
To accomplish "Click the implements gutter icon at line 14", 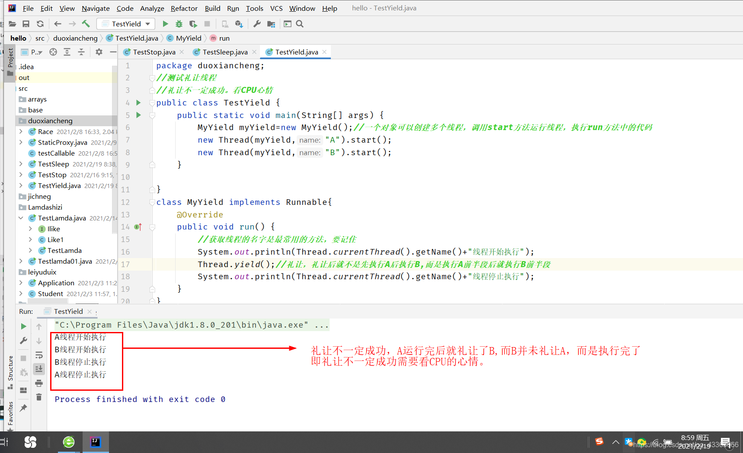I will (138, 227).
